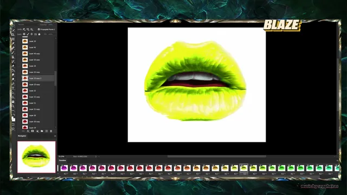Click the Quick Mask mode icon
Viewport: 347px width, 195px height.
[13, 125]
